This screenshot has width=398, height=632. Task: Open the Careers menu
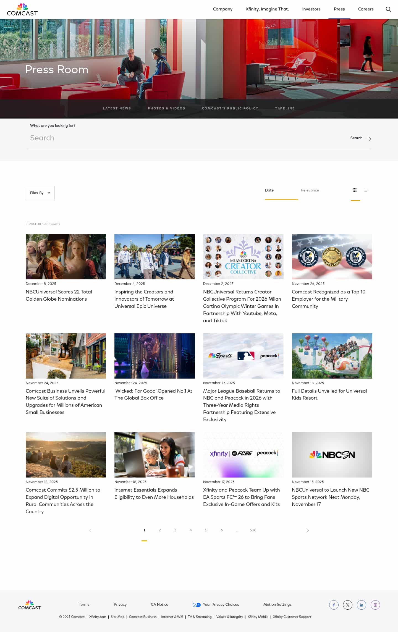(366, 9)
